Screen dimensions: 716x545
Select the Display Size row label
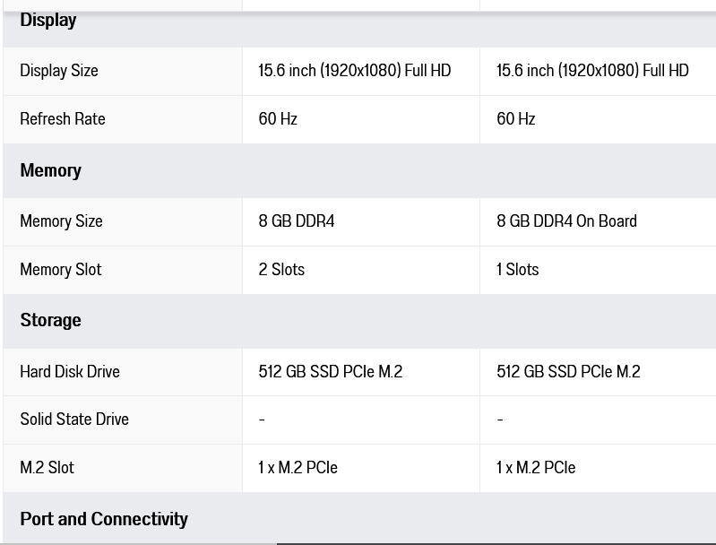pyautogui.click(x=59, y=71)
